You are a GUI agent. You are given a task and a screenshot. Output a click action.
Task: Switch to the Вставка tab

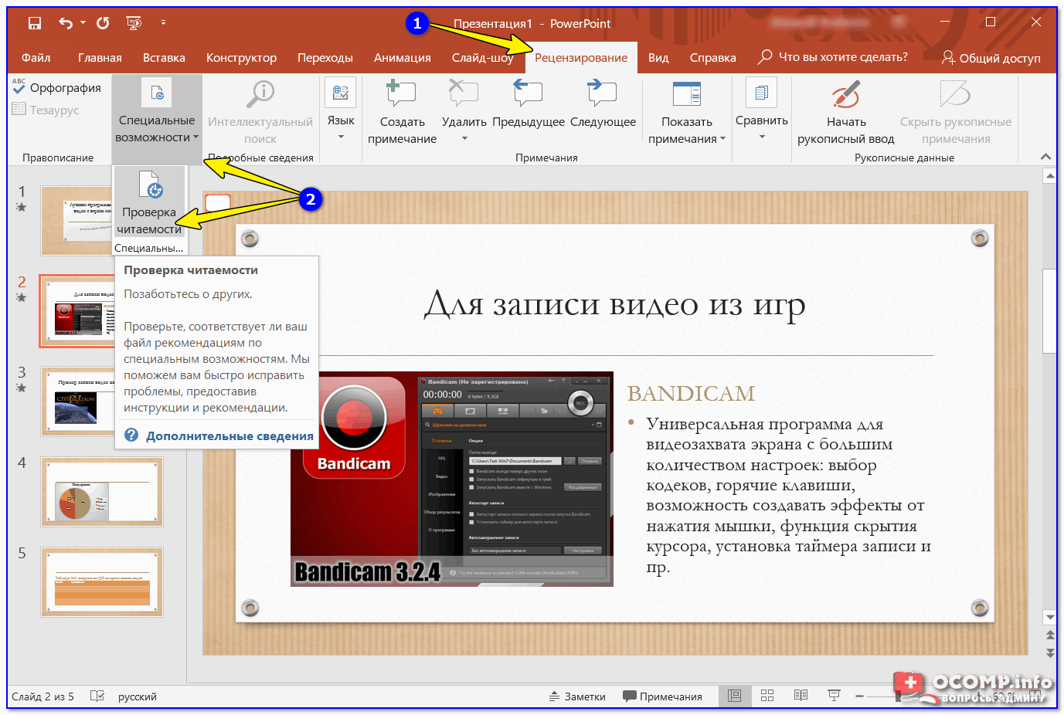[164, 57]
